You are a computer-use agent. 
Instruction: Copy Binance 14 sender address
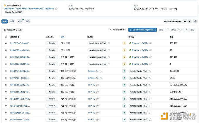pos(101,71)
